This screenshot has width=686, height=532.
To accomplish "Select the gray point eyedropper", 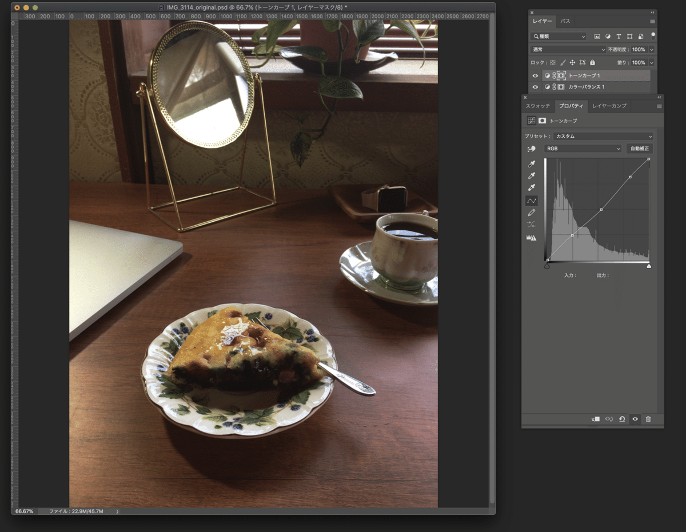I will [x=531, y=176].
